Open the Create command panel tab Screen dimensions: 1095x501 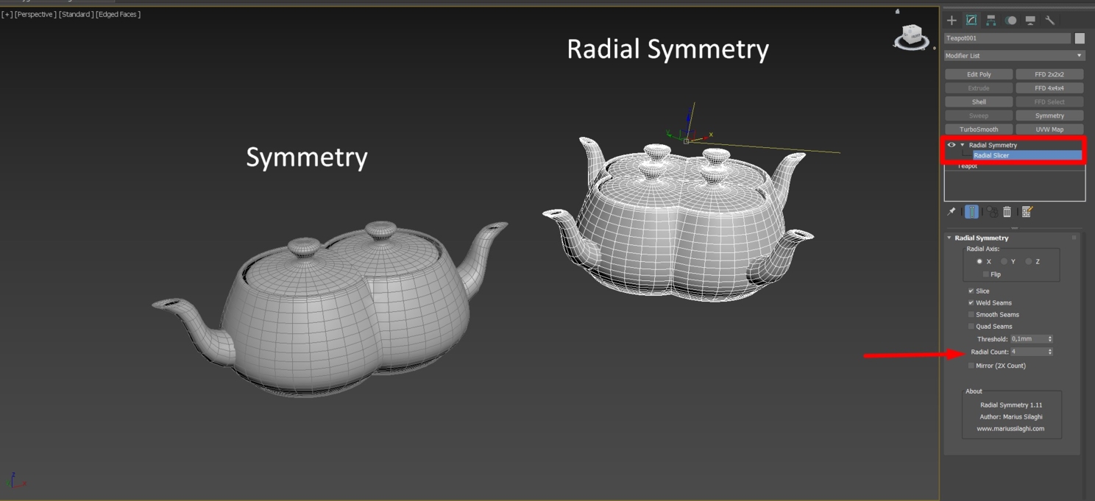click(952, 21)
